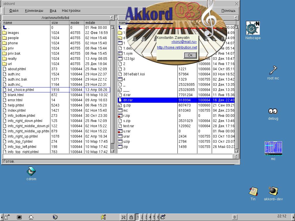Click the 123.tgz archive icon
Screen dimensions: 295x221
[120, 59]
